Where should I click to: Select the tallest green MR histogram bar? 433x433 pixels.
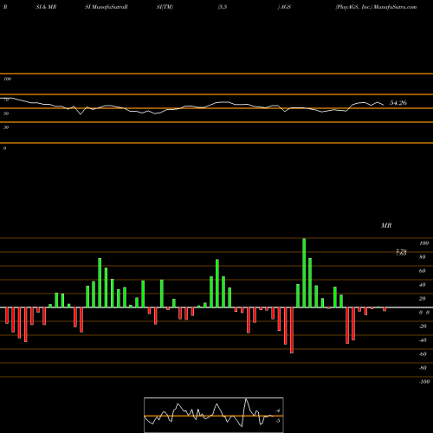click(304, 273)
